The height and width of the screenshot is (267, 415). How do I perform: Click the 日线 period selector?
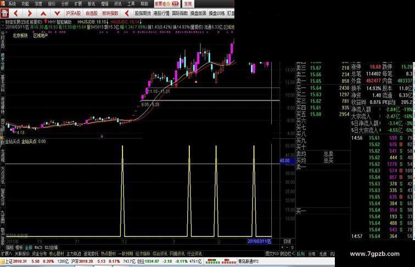[287, 241]
